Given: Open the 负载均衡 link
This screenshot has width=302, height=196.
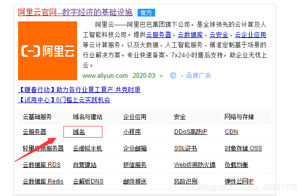Looking at the screenshot, I should point(236,165).
